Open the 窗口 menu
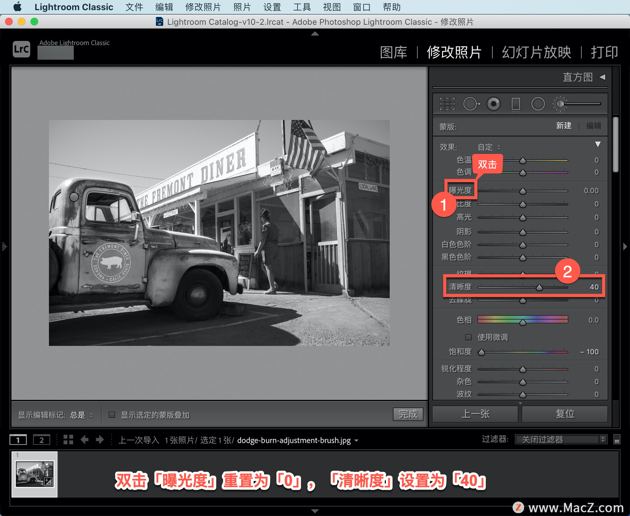The image size is (630, 516). [362, 7]
